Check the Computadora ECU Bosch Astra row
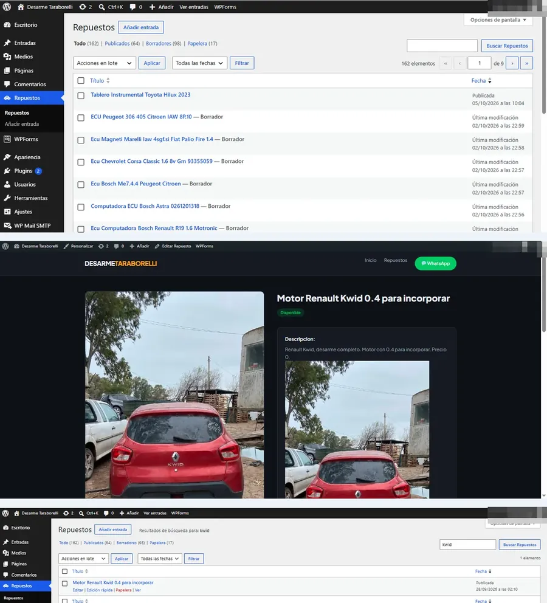The width and height of the screenshot is (547, 603). (81, 207)
